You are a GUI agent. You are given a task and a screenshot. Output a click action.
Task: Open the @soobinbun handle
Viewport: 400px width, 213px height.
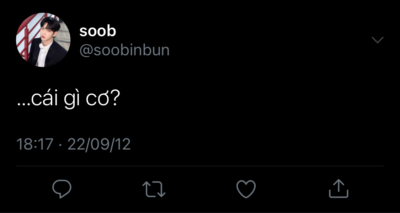(x=124, y=50)
